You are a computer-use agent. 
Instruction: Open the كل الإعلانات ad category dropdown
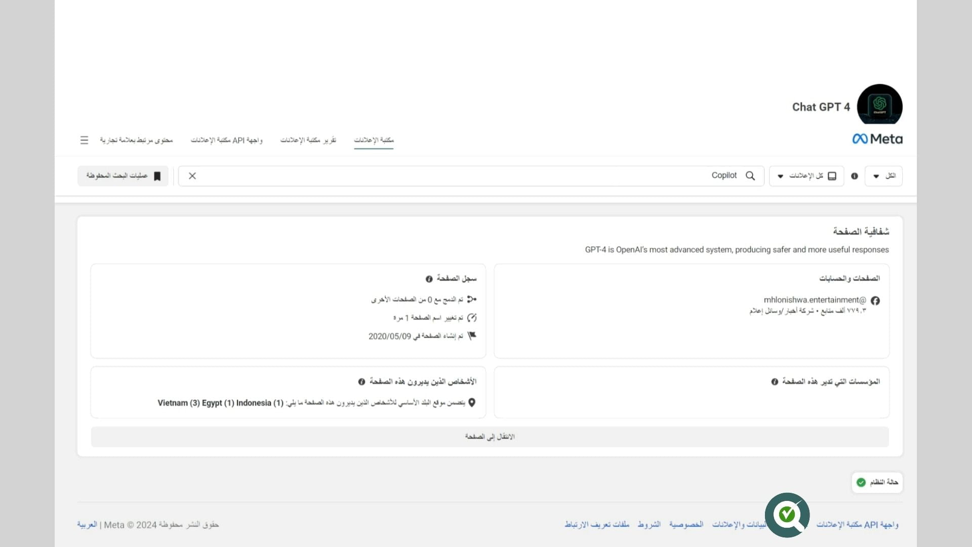tap(806, 176)
